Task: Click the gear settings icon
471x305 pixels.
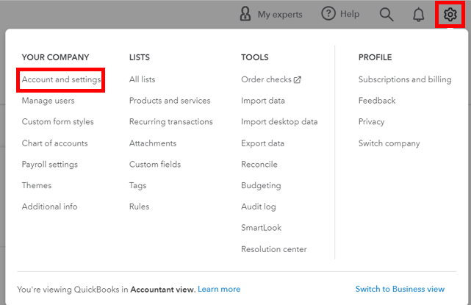Action: 450,15
